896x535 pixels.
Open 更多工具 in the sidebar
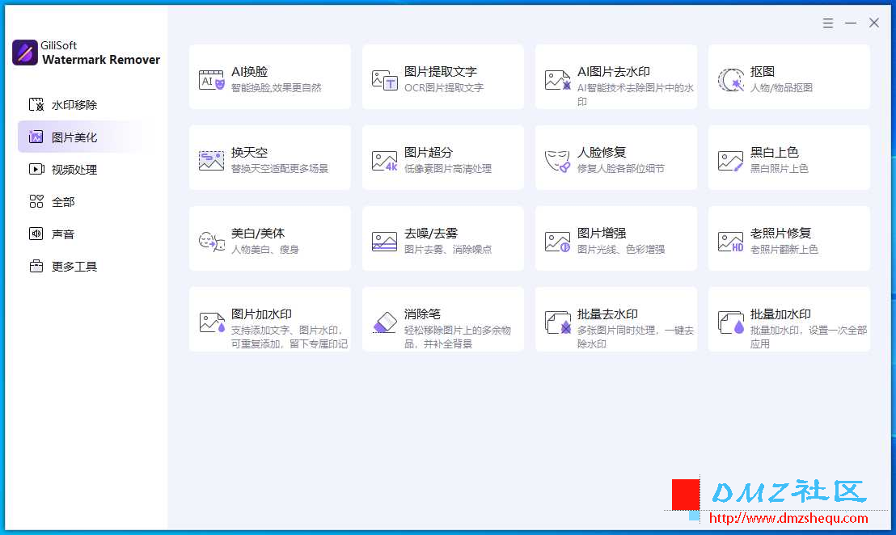(63, 267)
